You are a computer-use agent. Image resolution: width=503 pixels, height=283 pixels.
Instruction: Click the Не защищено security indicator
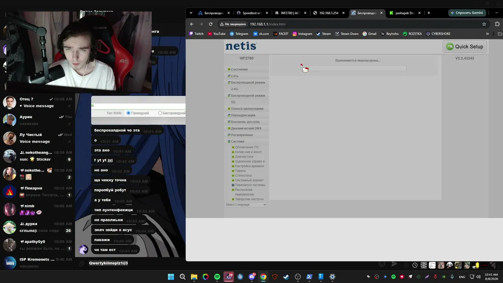[233, 24]
